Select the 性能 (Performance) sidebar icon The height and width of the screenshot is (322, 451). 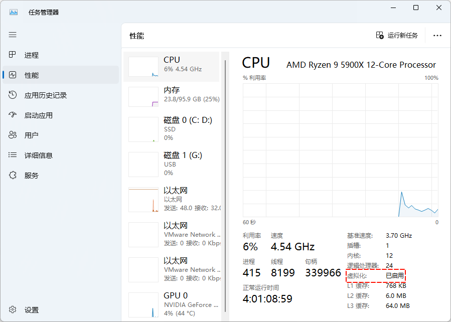click(13, 75)
